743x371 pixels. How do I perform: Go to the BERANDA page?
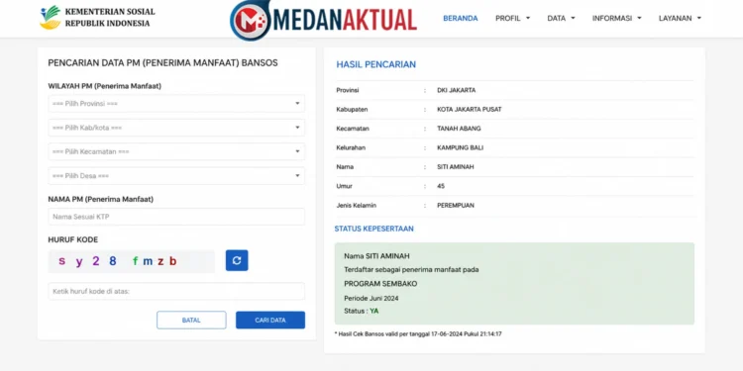(460, 18)
